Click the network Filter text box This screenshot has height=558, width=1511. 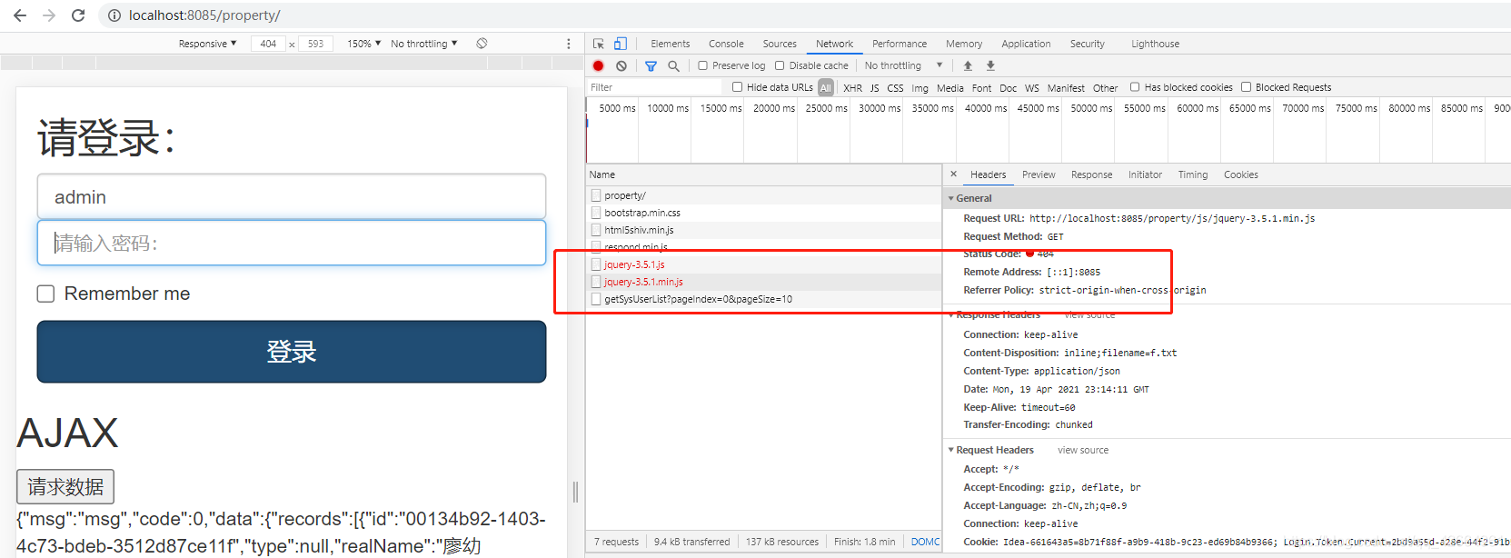coord(654,87)
